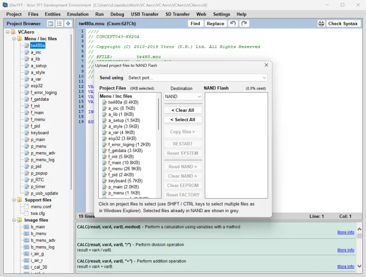Click the Clear All button

coord(183,110)
